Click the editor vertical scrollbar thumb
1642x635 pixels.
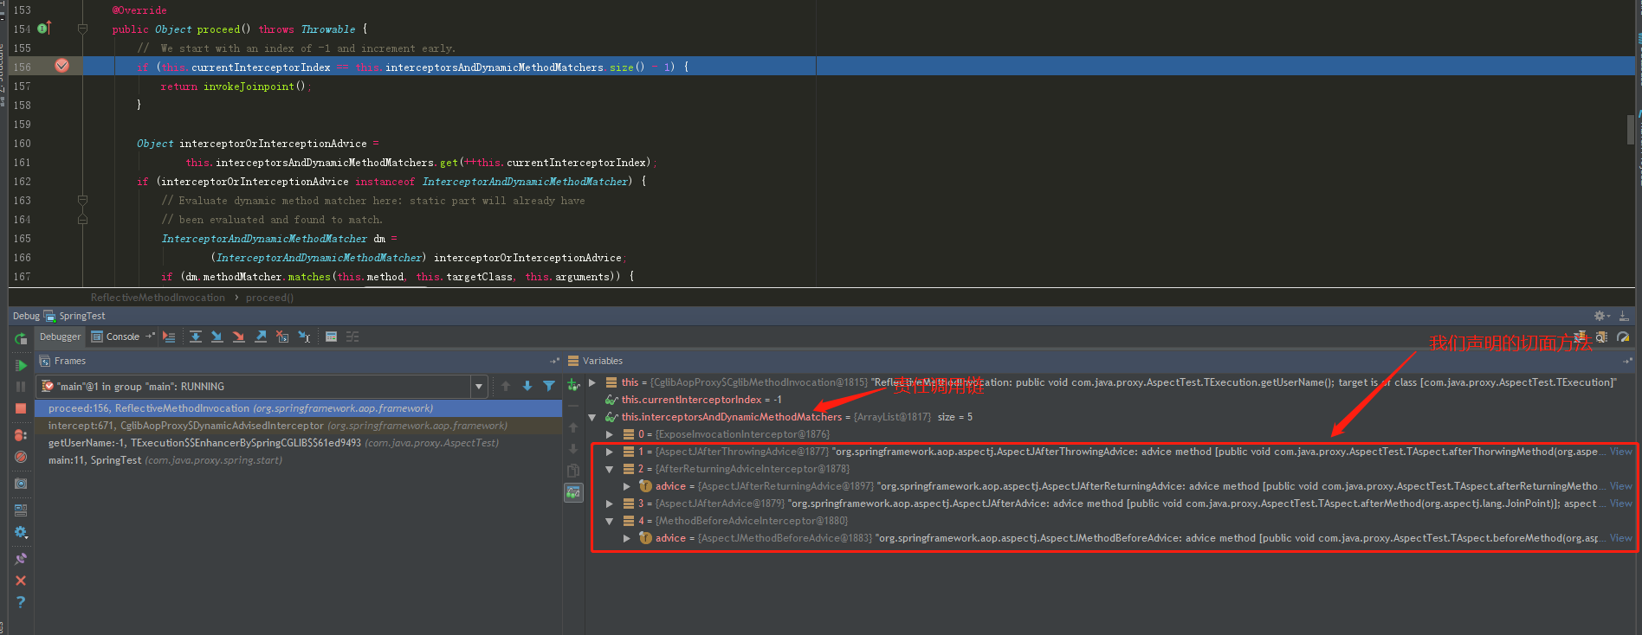pyautogui.click(x=1631, y=130)
